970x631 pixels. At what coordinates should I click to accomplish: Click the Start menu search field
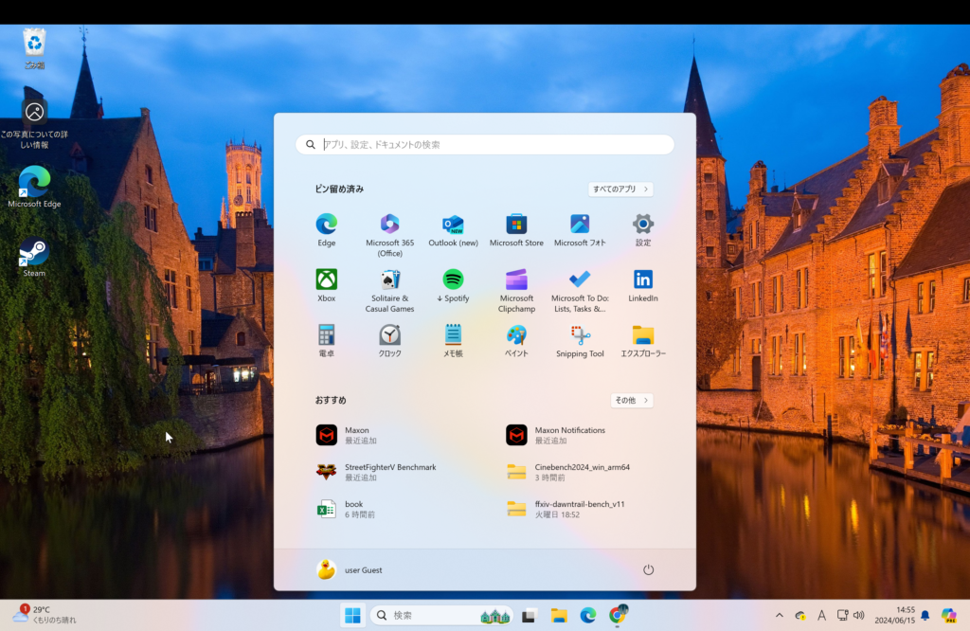click(485, 145)
